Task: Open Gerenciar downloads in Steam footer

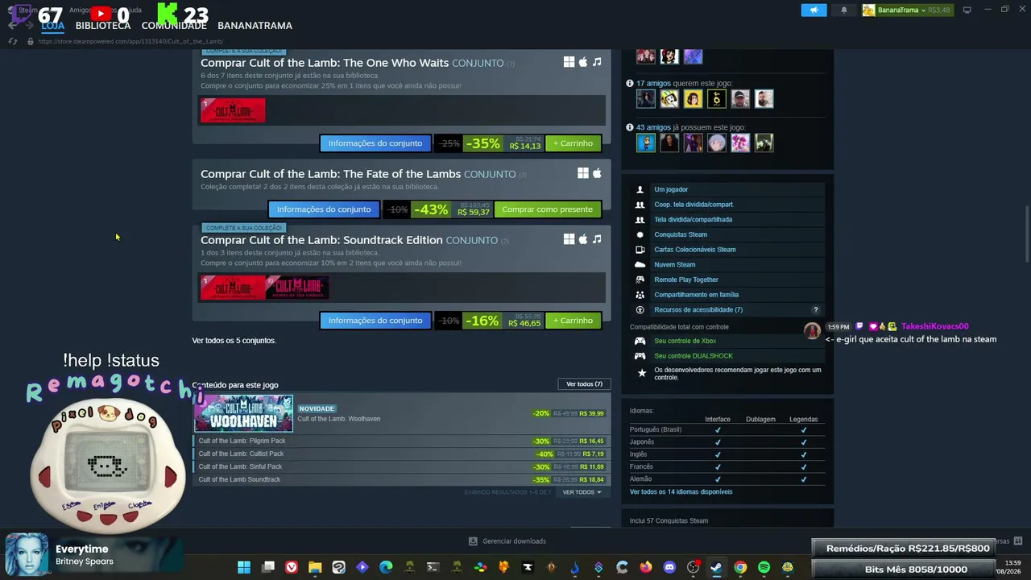Action: [x=507, y=541]
